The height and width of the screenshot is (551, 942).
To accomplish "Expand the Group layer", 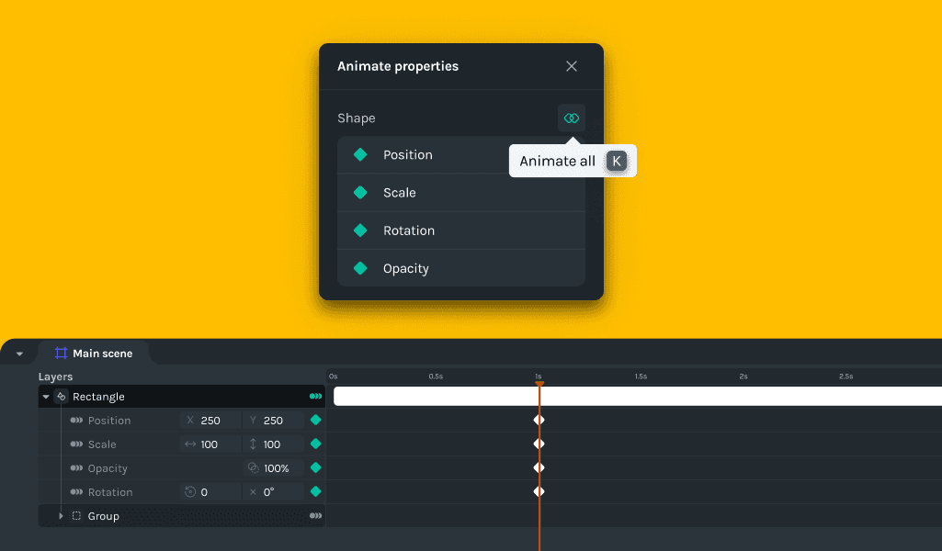I will pyautogui.click(x=62, y=516).
